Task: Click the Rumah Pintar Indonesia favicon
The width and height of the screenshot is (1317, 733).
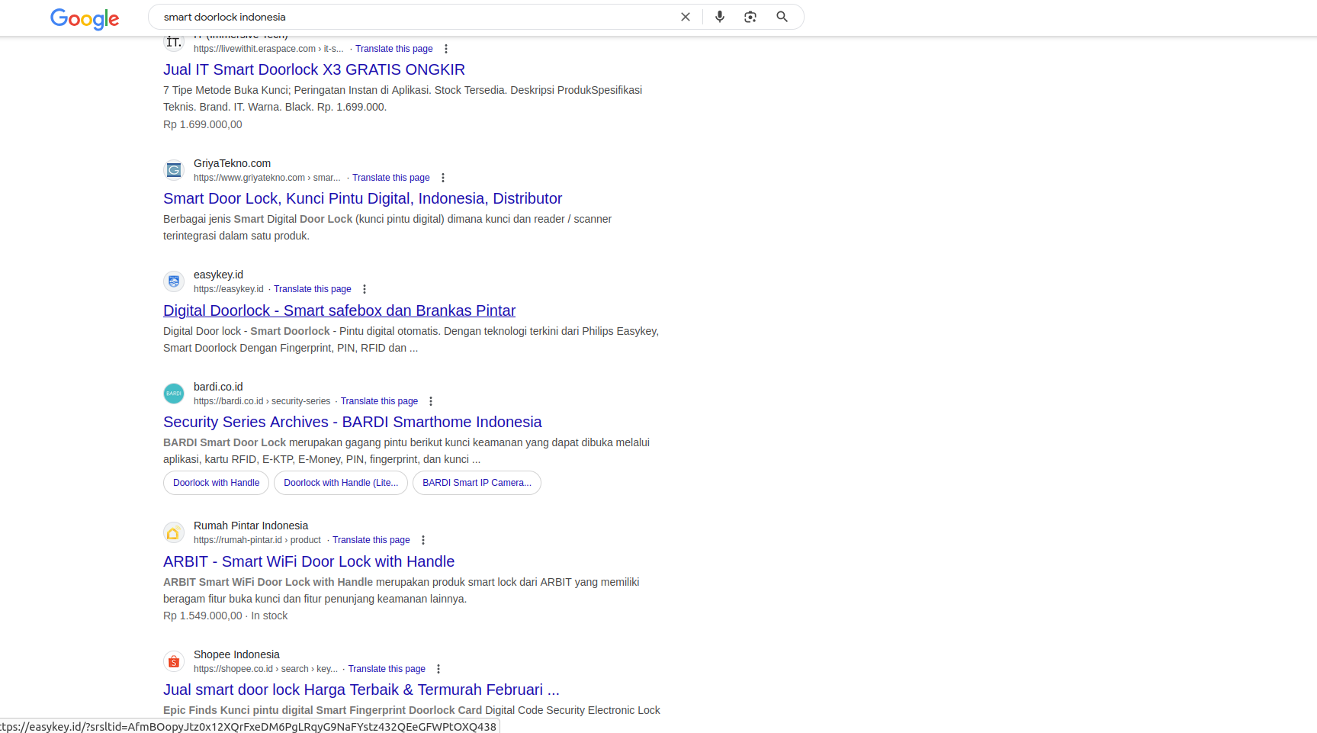Action: coord(174,532)
